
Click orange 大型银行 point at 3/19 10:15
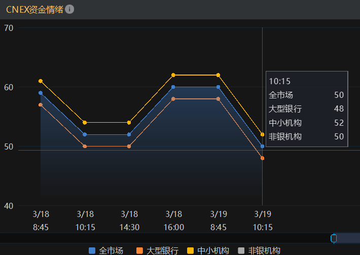pyautogui.click(x=262, y=158)
